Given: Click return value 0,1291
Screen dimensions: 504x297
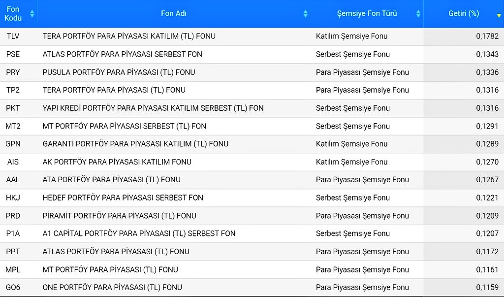Looking at the screenshot, I should point(487,126).
